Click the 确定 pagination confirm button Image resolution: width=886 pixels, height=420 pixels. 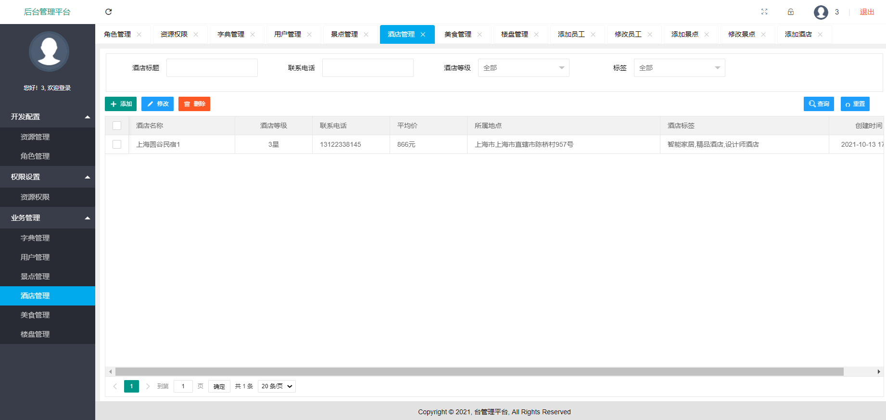[x=219, y=386]
